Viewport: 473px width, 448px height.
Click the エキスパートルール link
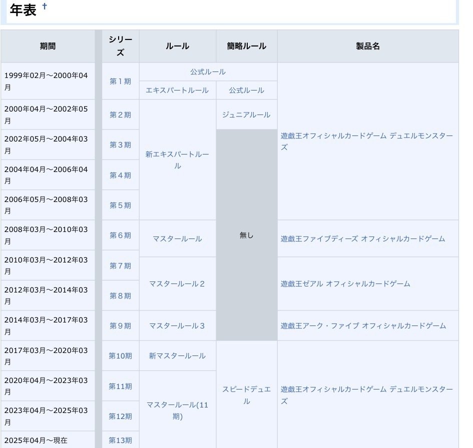click(178, 90)
